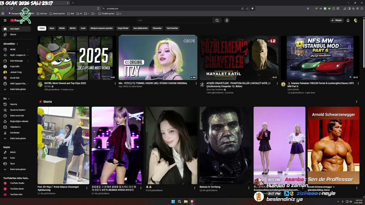
Task: Click the YouTube Premium logo
Action: (x=17, y=20)
